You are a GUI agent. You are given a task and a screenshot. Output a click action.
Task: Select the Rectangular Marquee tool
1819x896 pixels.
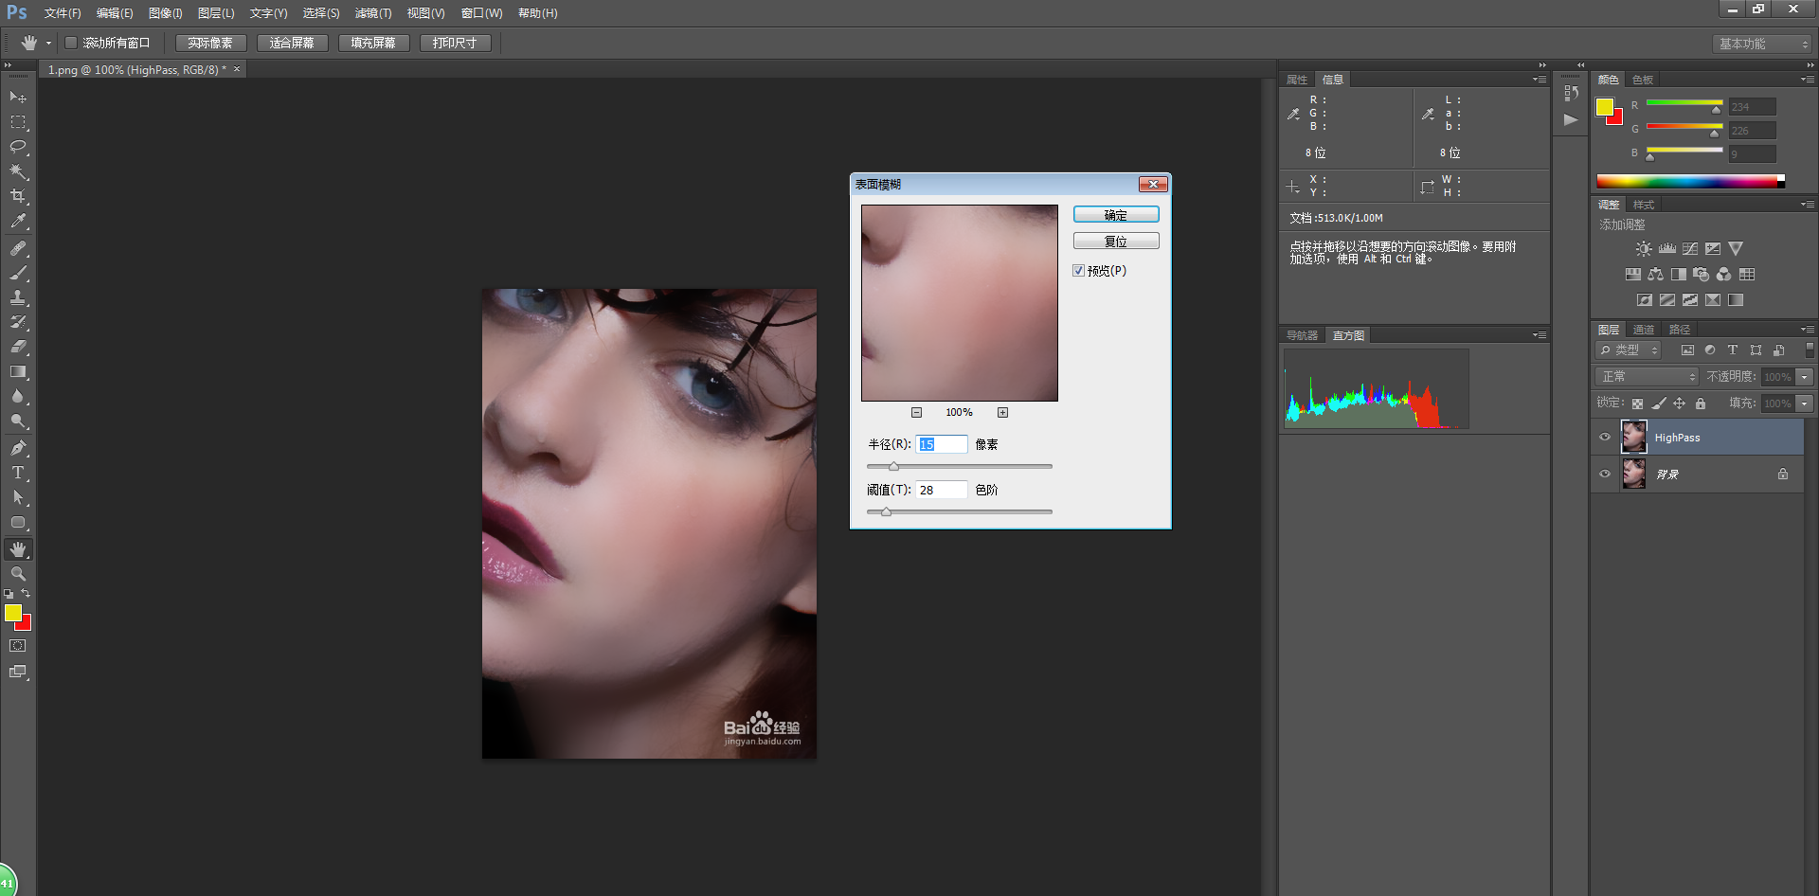tap(18, 122)
